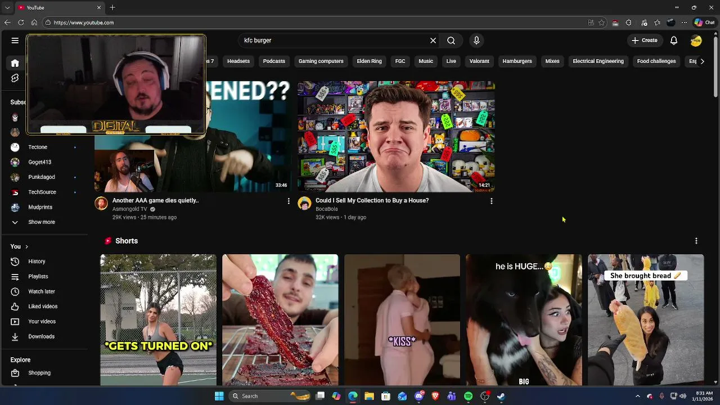Open Goget413 subscription channel
Screen dimensions: 720x405
[x=45, y=162]
